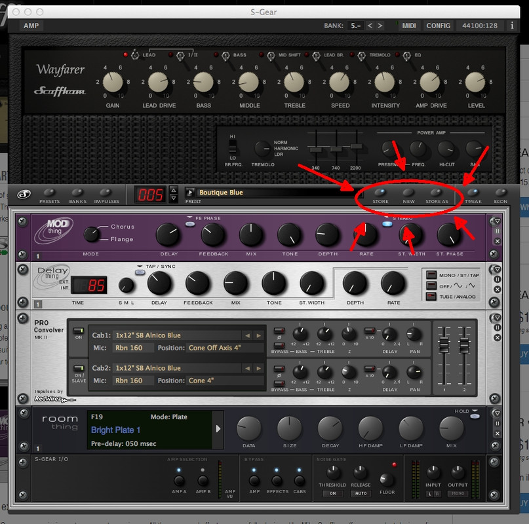The height and width of the screenshot is (524, 529).
Task: Select next Cab1 impulse with right arrow
Action: [258, 335]
